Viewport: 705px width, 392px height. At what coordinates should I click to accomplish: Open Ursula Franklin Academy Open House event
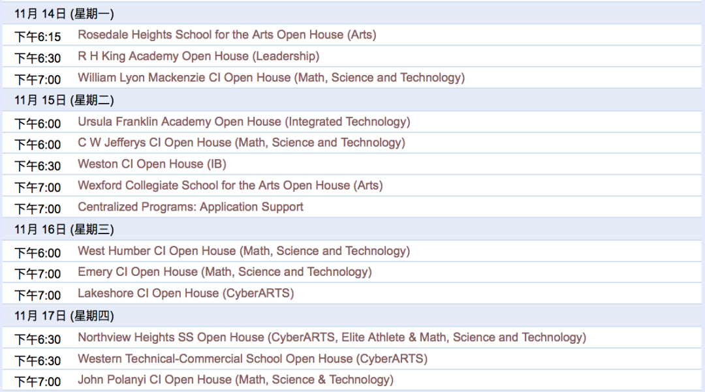pos(243,122)
